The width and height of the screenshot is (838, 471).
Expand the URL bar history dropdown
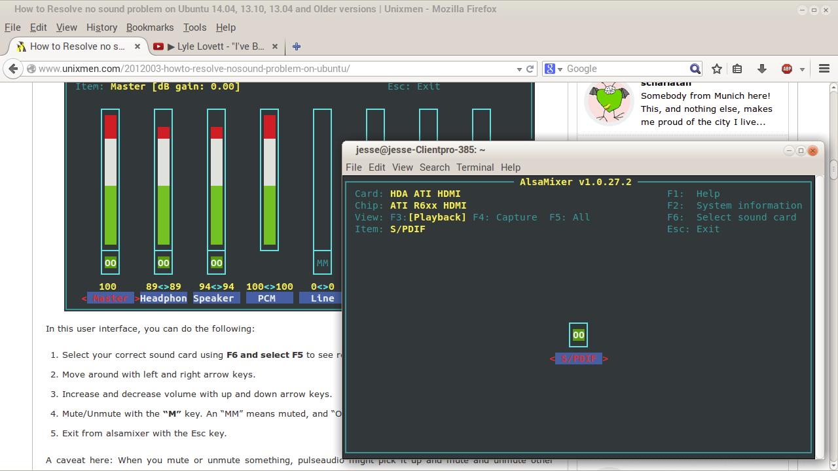coord(519,69)
